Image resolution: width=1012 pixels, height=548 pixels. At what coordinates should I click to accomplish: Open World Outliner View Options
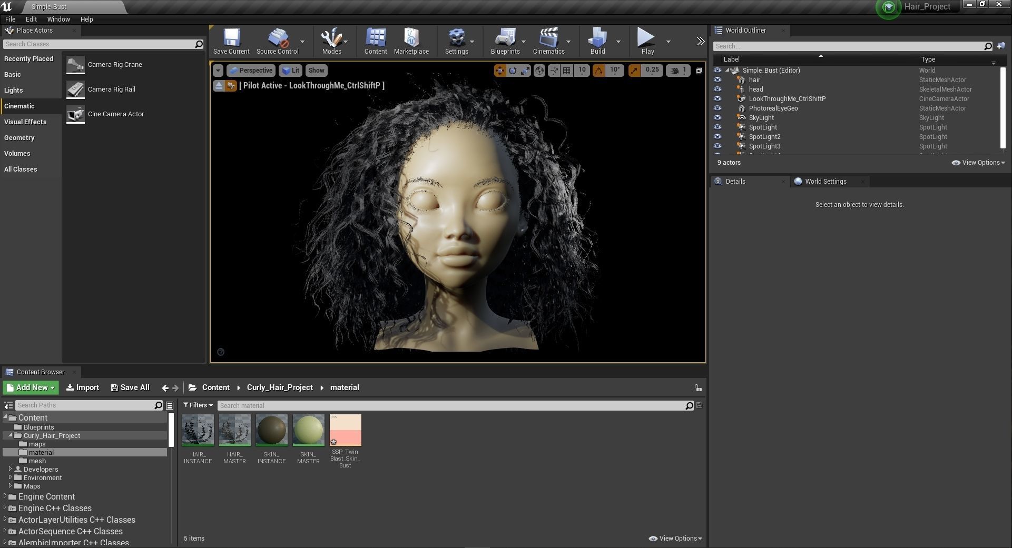tap(978, 163)
